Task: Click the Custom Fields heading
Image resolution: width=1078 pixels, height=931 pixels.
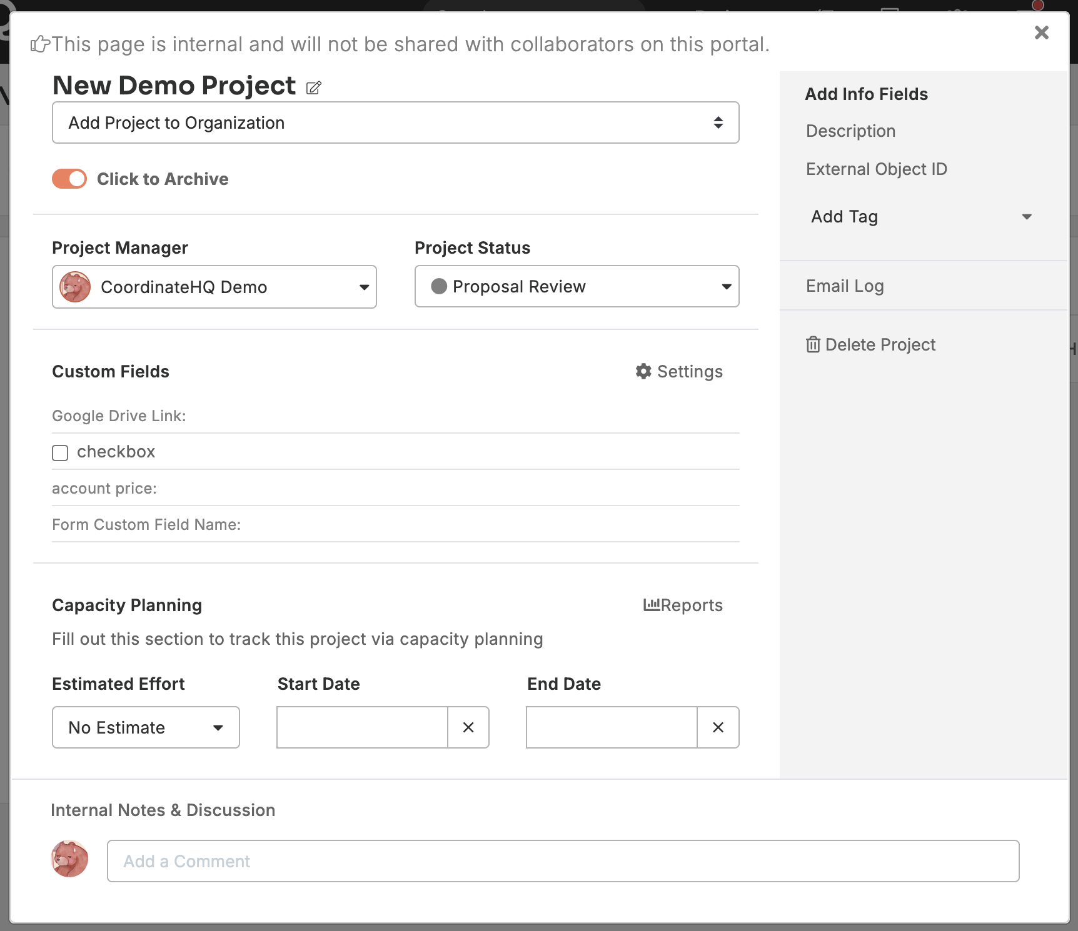Action: tap(111, 371)
